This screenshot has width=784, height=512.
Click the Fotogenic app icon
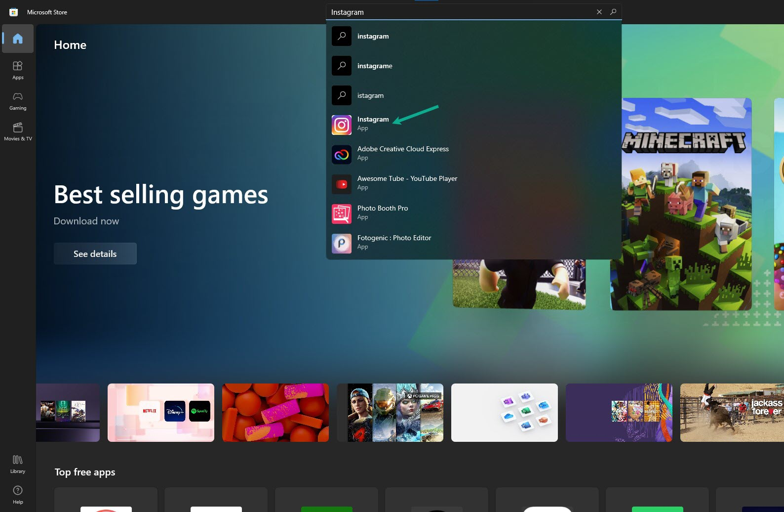pyautogui.click(x=342, y=244)
